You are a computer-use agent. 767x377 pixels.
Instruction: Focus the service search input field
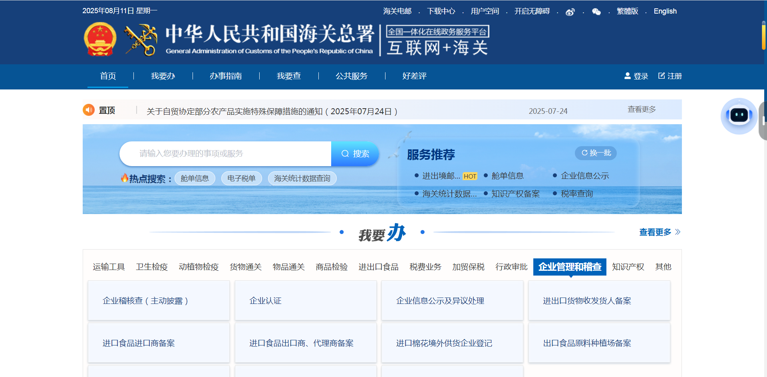(x=225, y=154)
